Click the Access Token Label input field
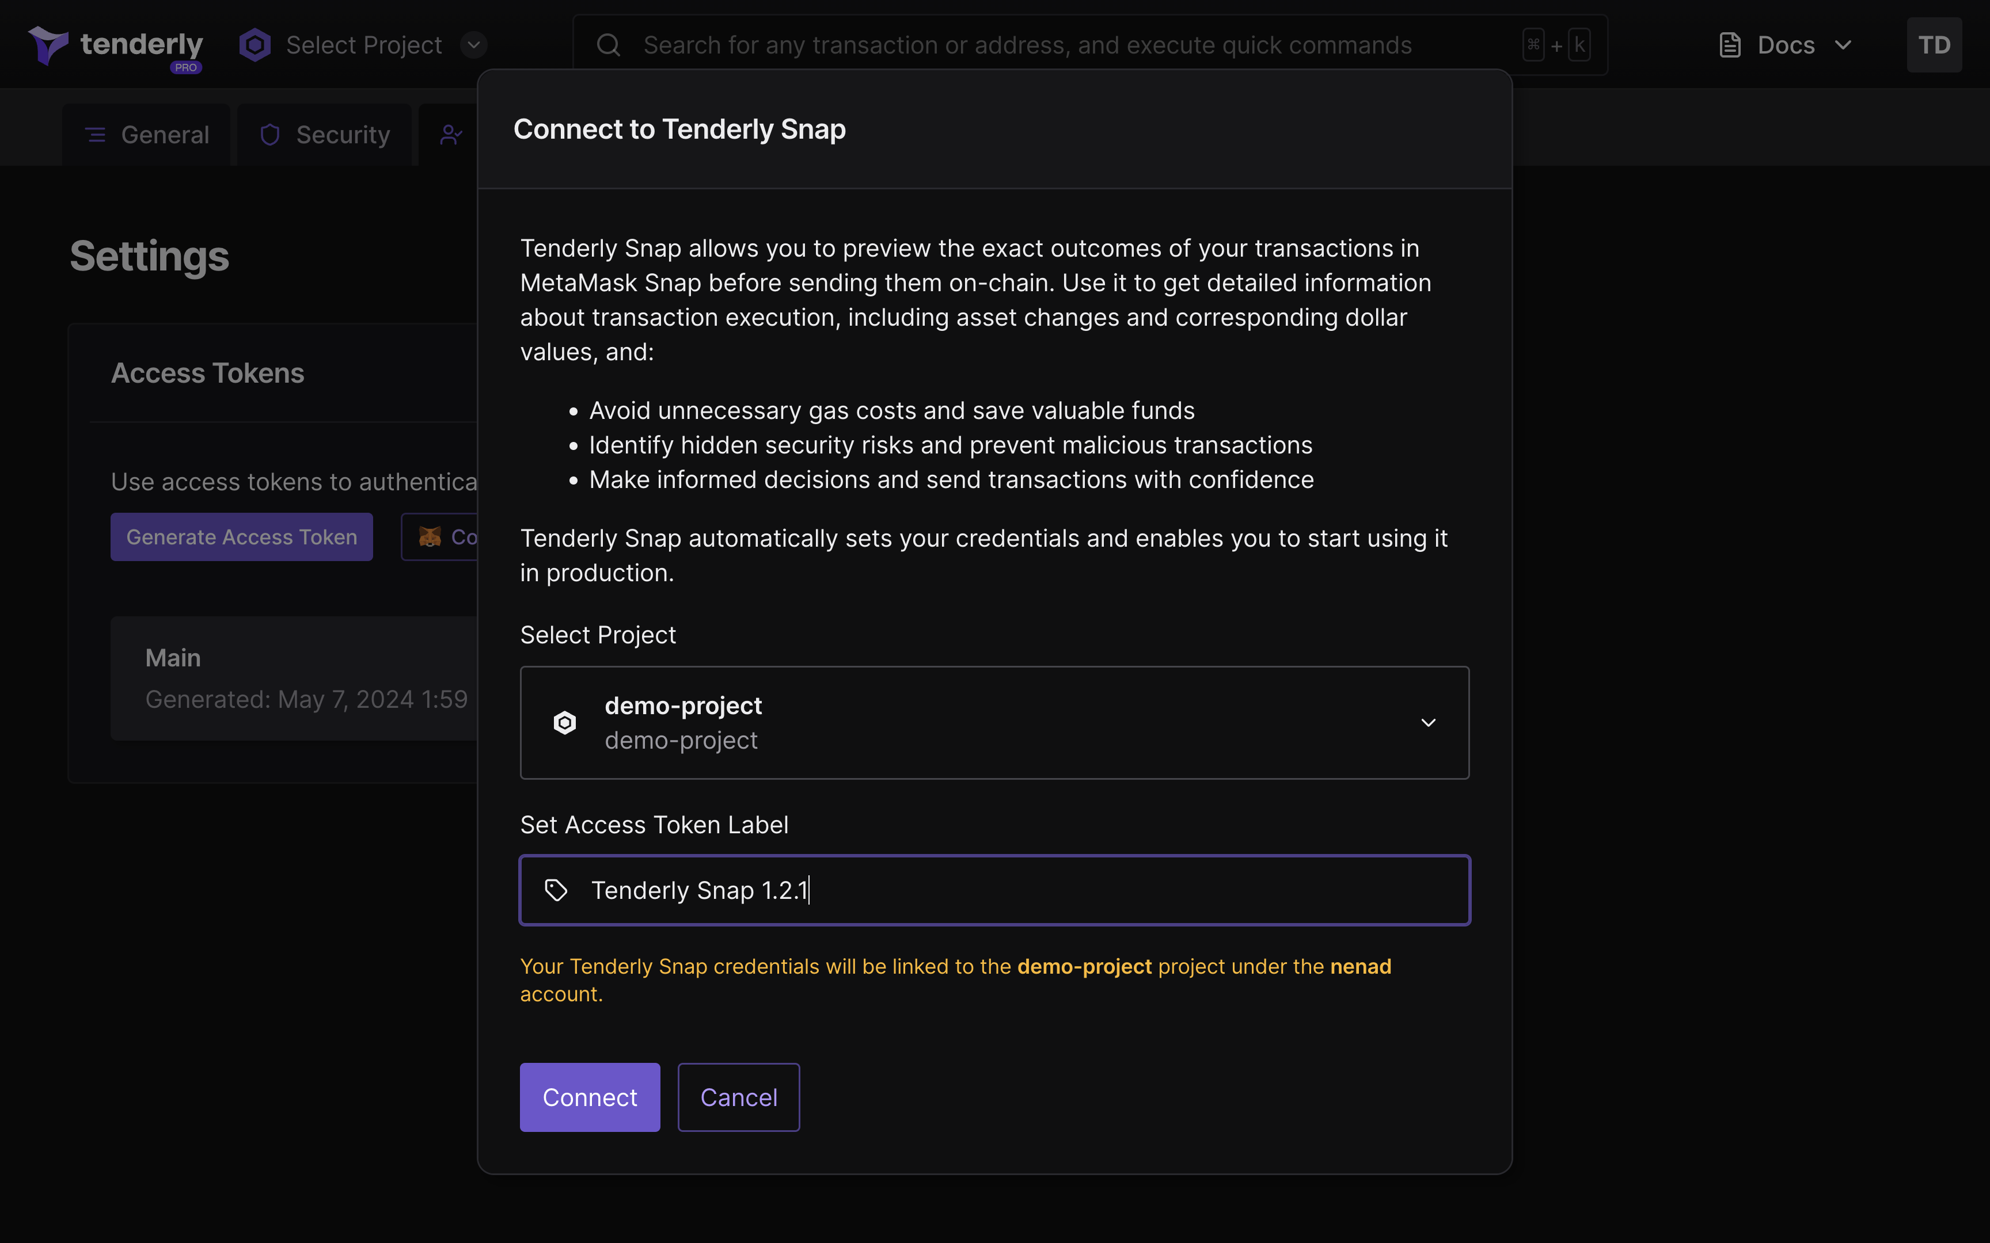 click(x=995, y=890)
